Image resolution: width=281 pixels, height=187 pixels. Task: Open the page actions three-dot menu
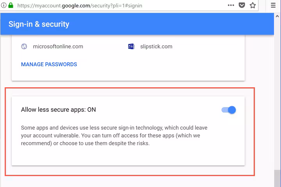[x=231, y=5]
